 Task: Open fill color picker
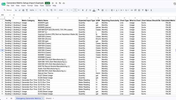[x=99, y=10]
